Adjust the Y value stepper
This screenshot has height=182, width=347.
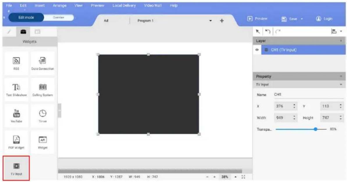[x=341, y=106]
